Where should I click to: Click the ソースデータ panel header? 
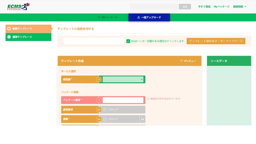pyautogui.click(x=229, y=61)
